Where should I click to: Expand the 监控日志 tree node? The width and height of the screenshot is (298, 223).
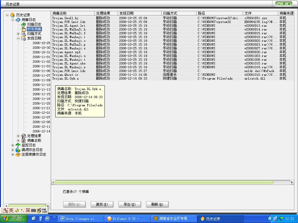(13, 145)
